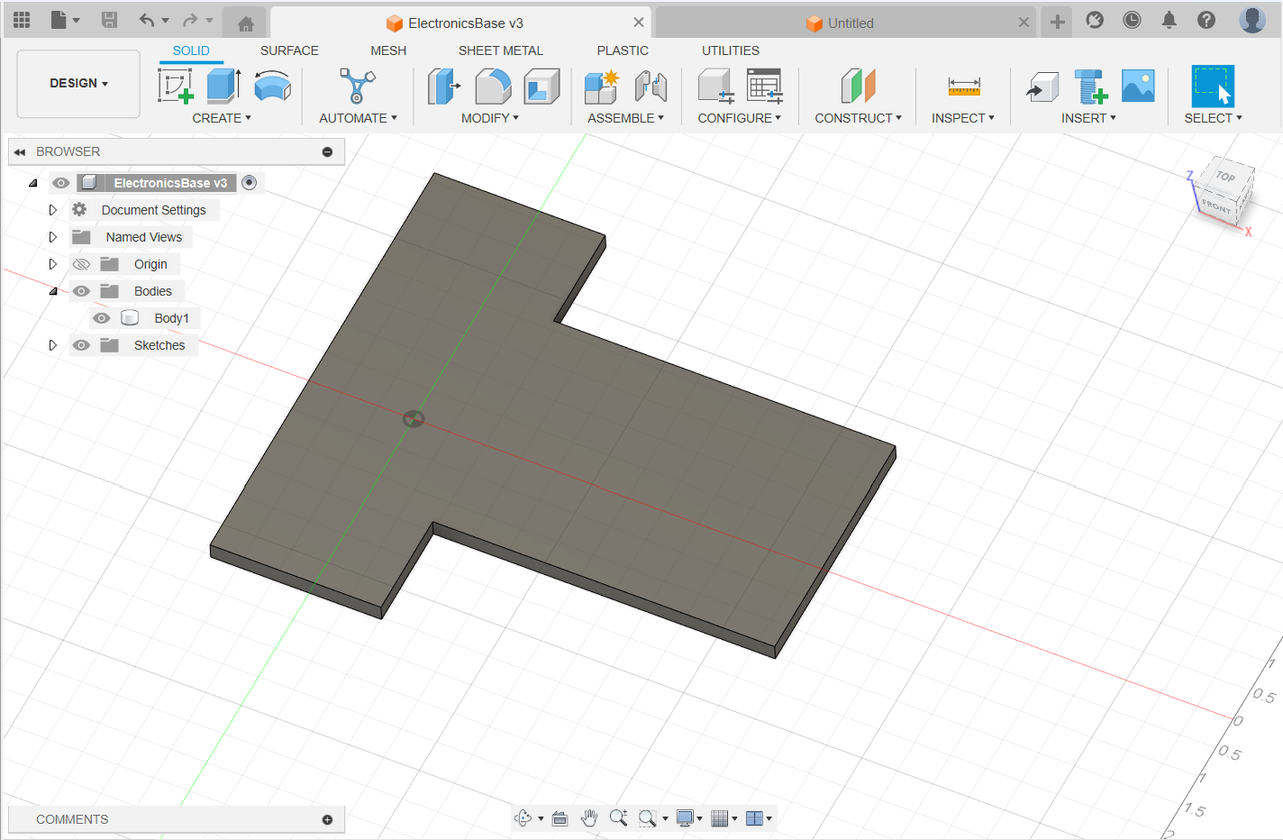Expand the Document Settings node
Image resolution: width=1283 pixels, height=840 pixels.
click(52, 210)
